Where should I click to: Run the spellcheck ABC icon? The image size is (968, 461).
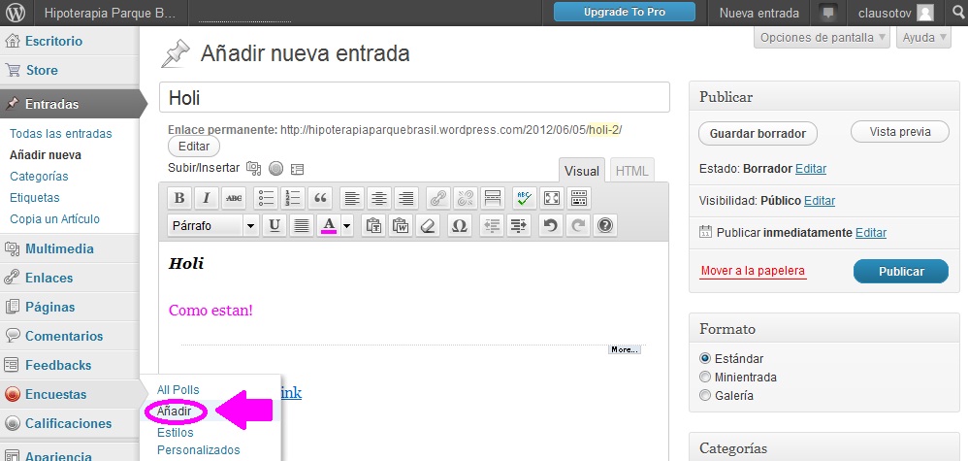(524, 198)
